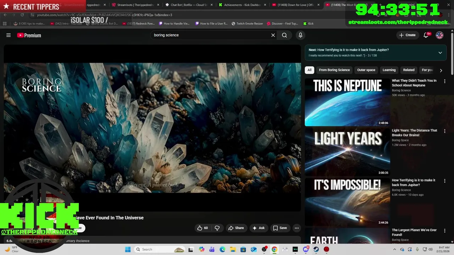Open Windows Start menu
Image resolution: width=454 pixels, height=255 pixels.
pyautogui.click(x=128, y=249)
